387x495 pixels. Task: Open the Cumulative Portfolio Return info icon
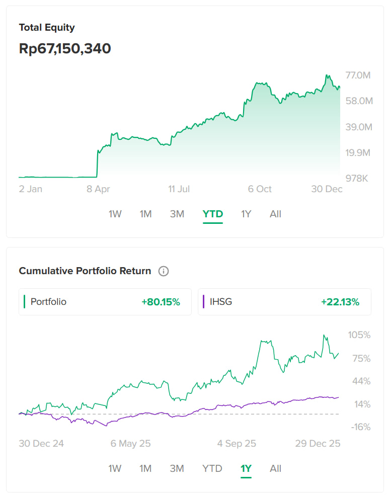point(164,271)
